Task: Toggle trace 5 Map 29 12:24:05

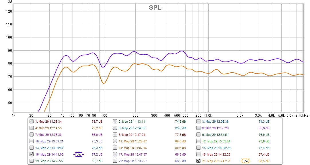Action: tap(115, 128)
